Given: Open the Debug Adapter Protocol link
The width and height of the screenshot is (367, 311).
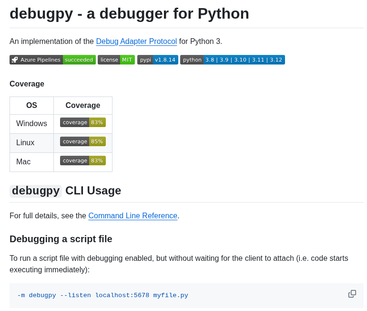Looking at the screenshot, I should (x=136, y=41).
